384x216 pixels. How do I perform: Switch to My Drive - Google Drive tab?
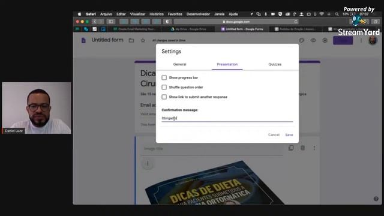[x=188, y=29]
